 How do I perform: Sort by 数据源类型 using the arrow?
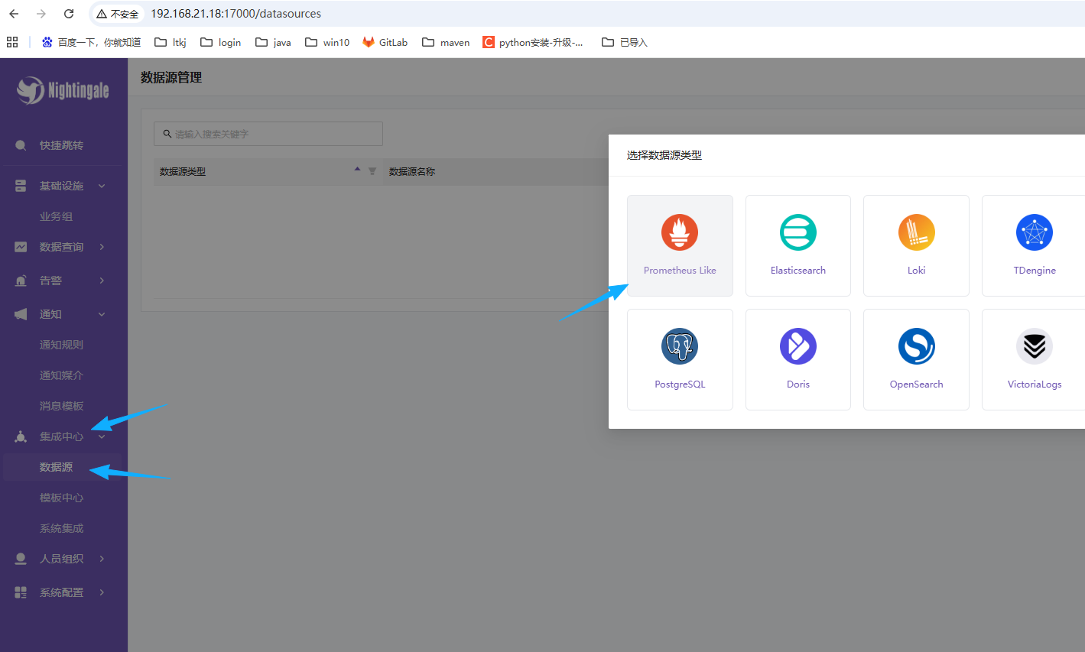coord(357,169)
